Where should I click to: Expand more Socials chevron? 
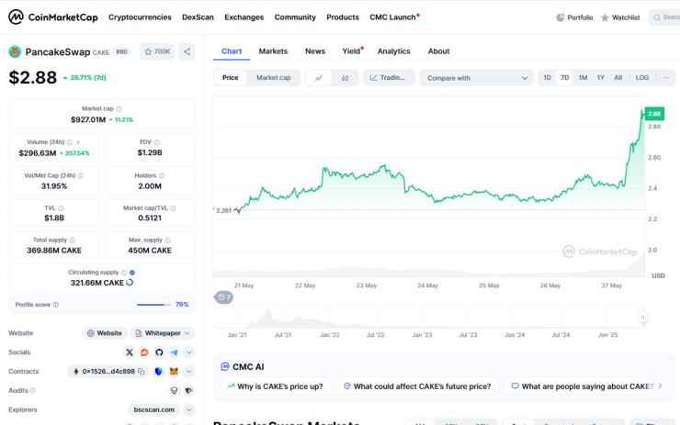tap(188, 352)
